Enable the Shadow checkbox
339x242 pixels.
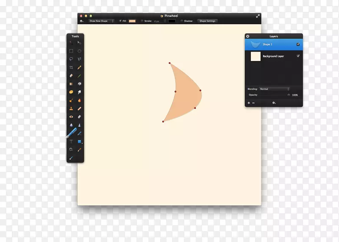[182, 21]
